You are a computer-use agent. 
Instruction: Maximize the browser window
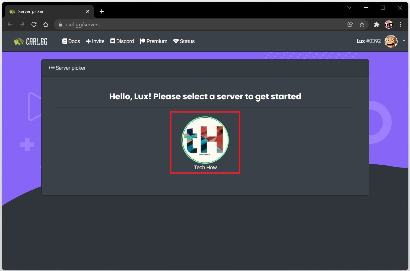(x=383, y=8)
